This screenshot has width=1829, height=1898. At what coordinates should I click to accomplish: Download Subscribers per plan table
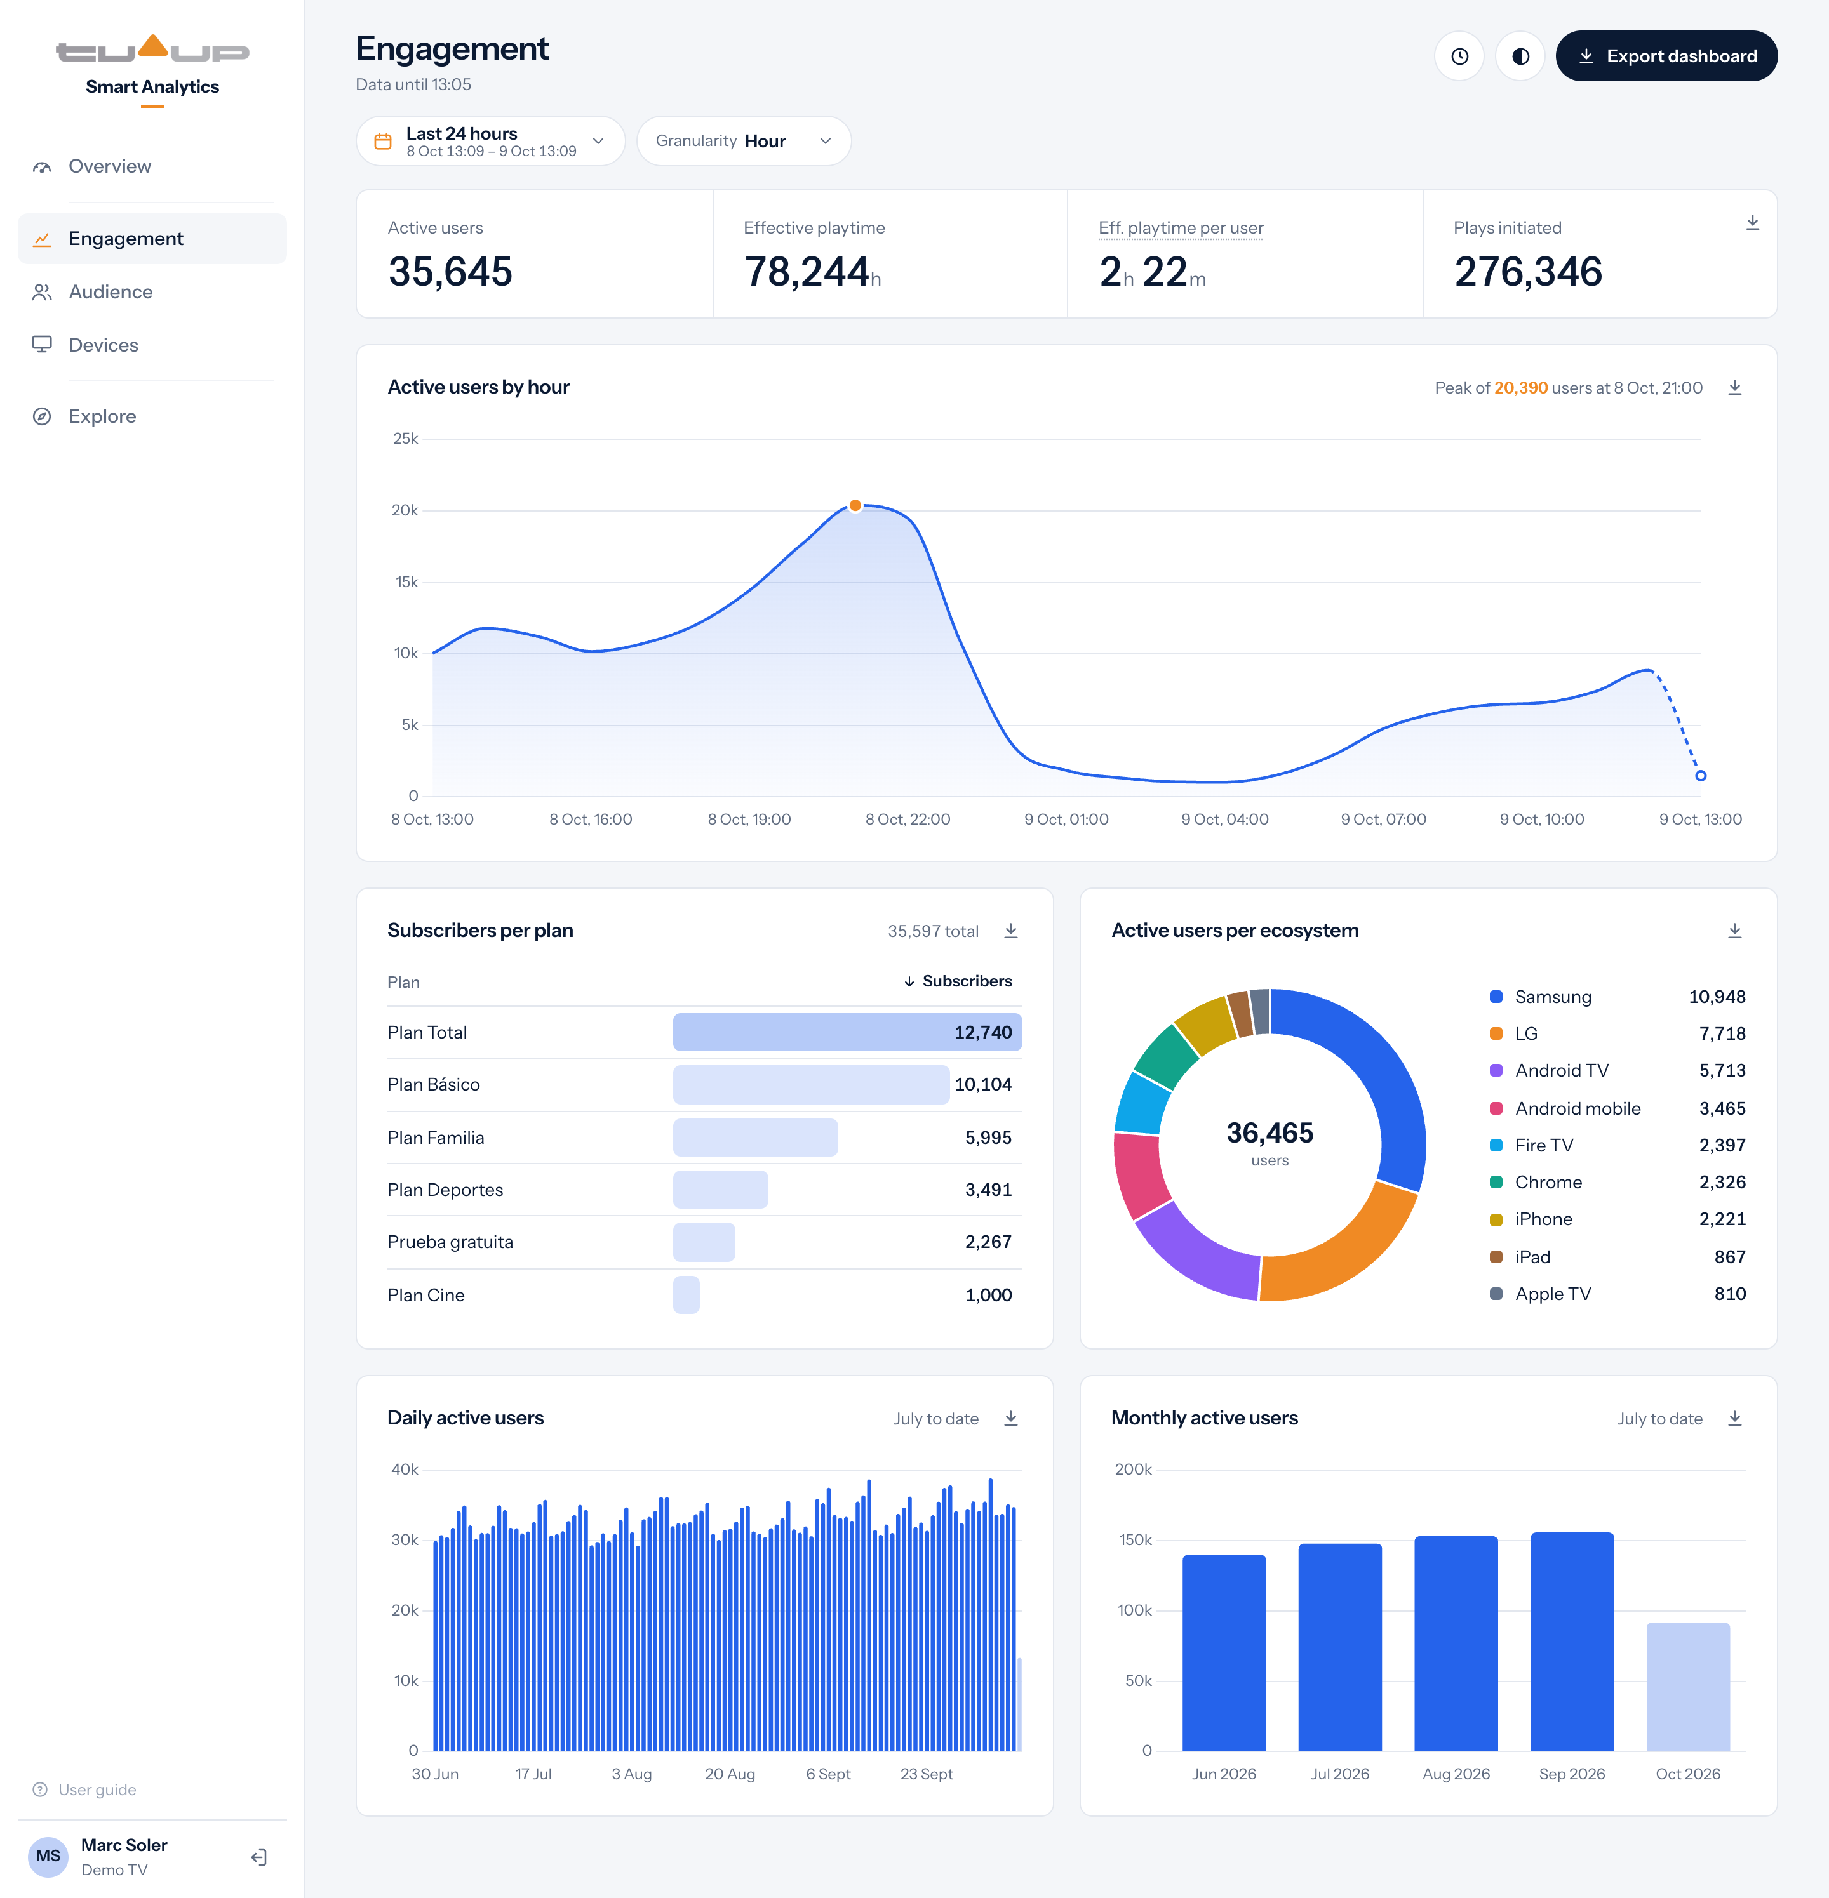click(1010, 931)
